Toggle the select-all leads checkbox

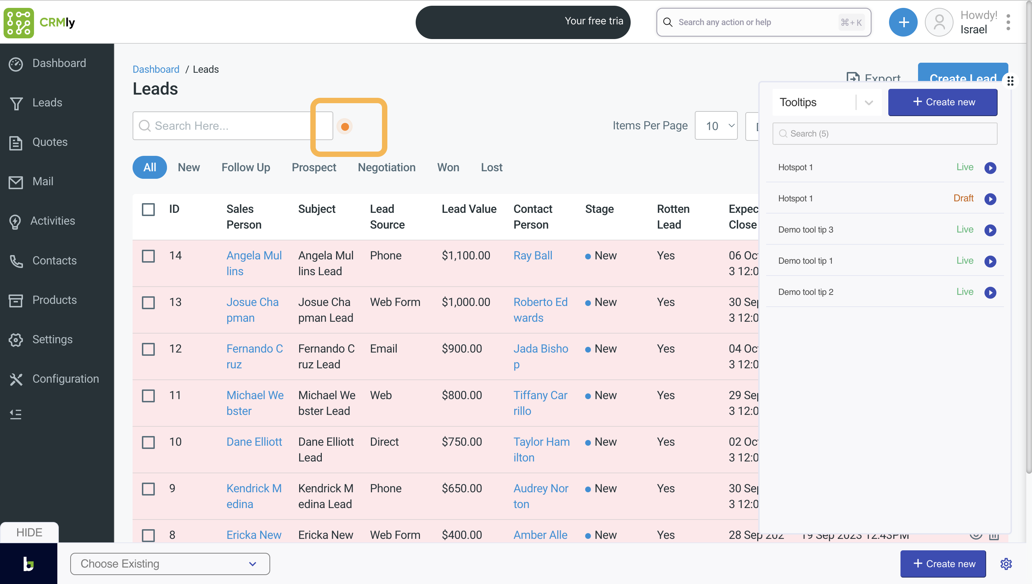pyautogui.click(x=148, y=209)
